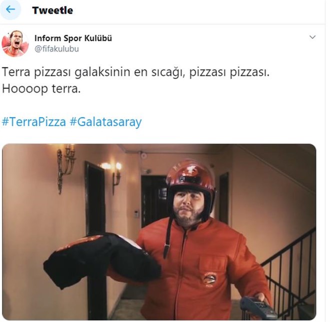Open the tweet options chevron menu
The width and height of the screenshot is (330, 322).
(x=312, y=37)
